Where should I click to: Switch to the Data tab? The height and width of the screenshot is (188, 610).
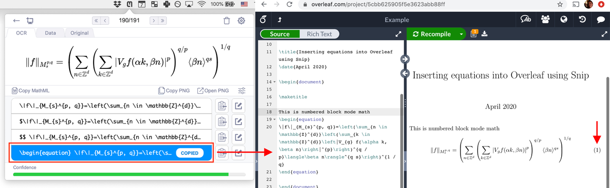(50, 33)
